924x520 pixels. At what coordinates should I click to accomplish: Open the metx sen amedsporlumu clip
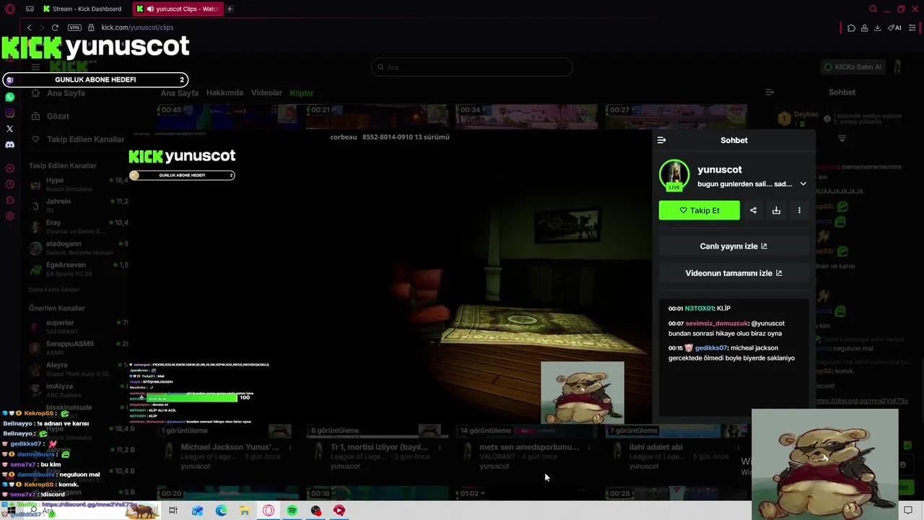pyautogui.click(x=529, y=447)
